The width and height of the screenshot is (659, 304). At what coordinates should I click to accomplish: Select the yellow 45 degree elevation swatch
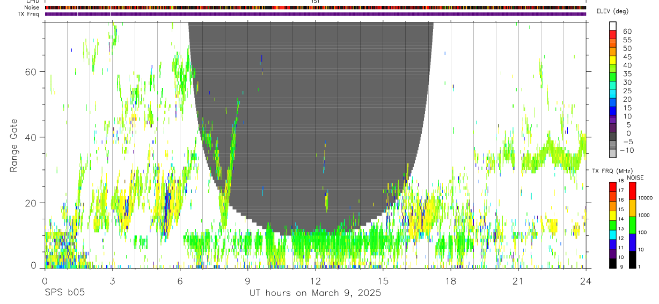613,61
